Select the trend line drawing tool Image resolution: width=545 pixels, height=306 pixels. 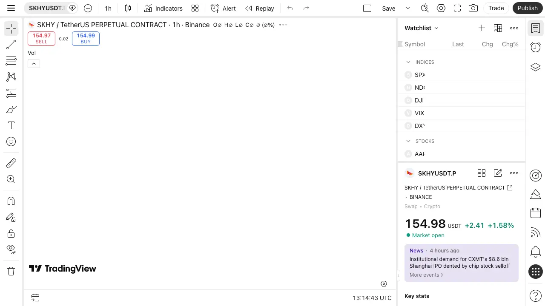(11, 45)
